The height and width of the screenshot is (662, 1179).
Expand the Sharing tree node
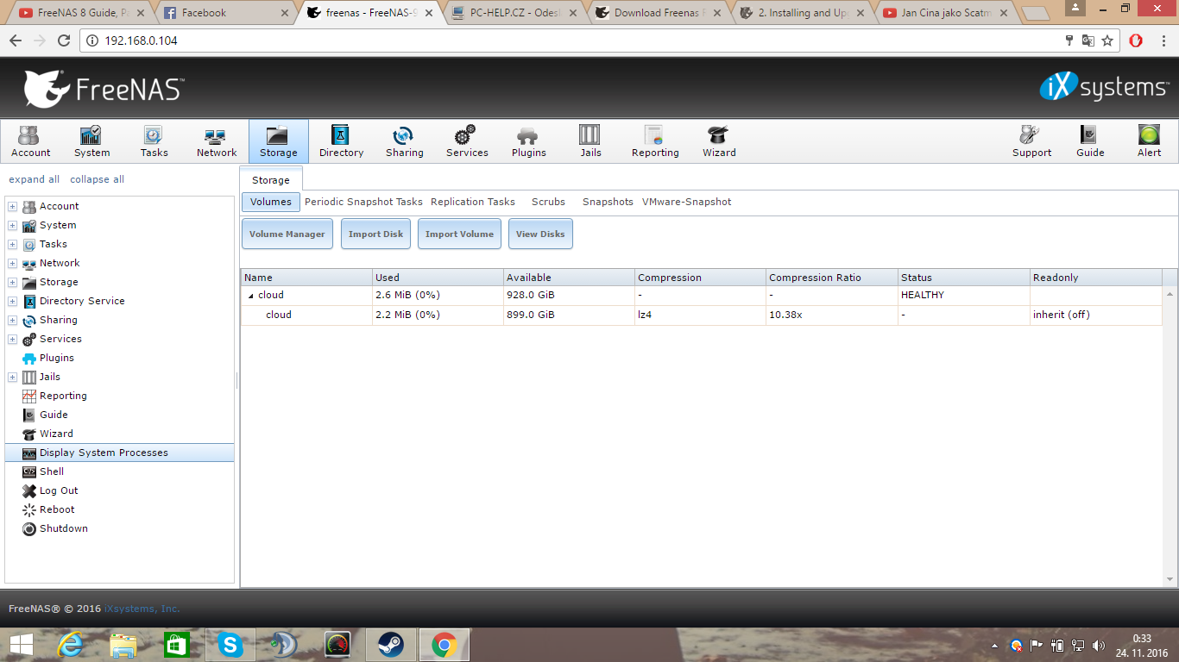(12, 321)
